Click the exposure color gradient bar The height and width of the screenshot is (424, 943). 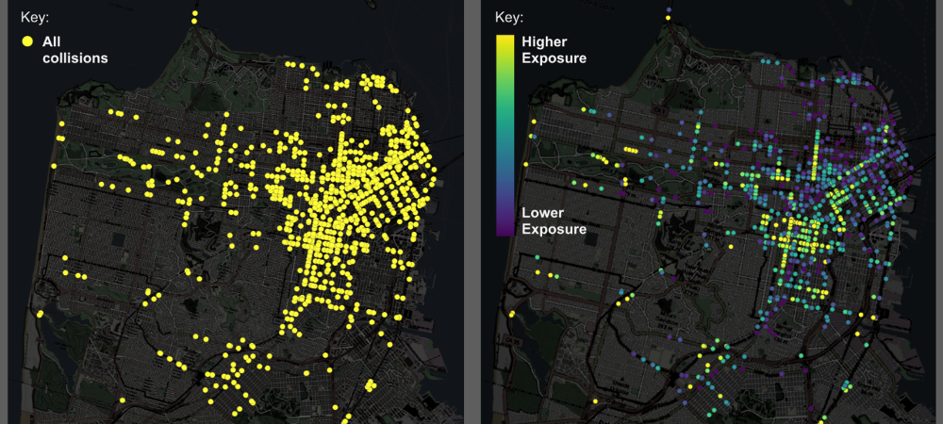point(505,136)
